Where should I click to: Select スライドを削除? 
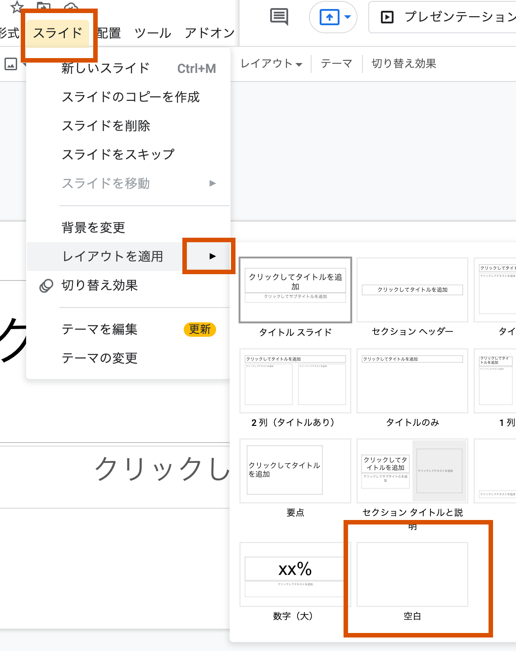click(128, 126)
